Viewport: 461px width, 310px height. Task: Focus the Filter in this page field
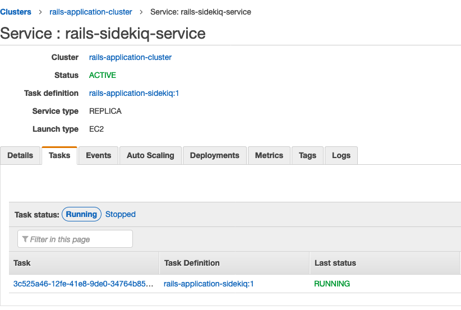75,239
